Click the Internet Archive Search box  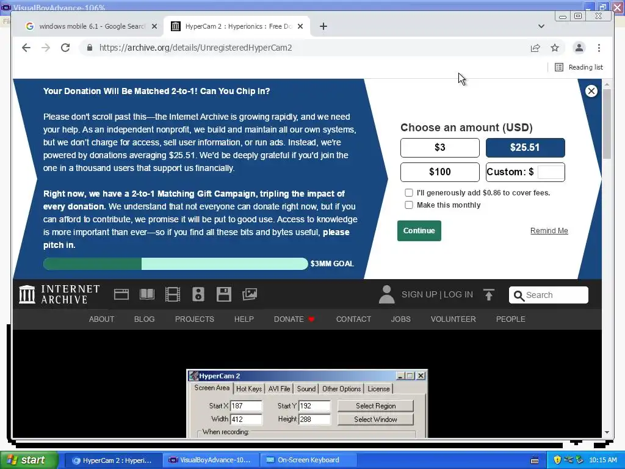[x=549, y=295]
